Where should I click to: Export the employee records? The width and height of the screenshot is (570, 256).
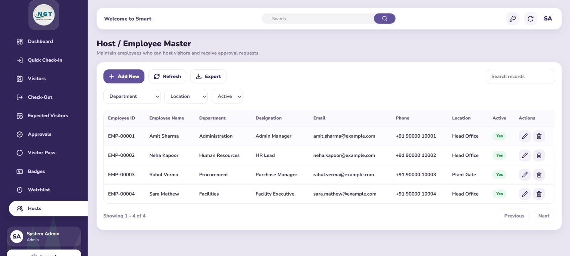click(208, 76)
